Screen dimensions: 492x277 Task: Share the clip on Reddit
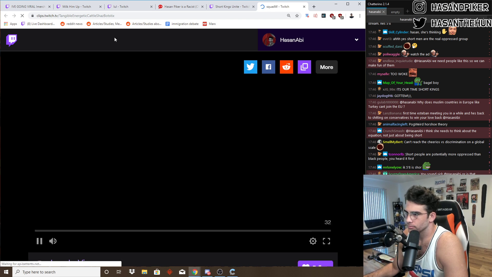pyautogui.click(x=286, y=67)
